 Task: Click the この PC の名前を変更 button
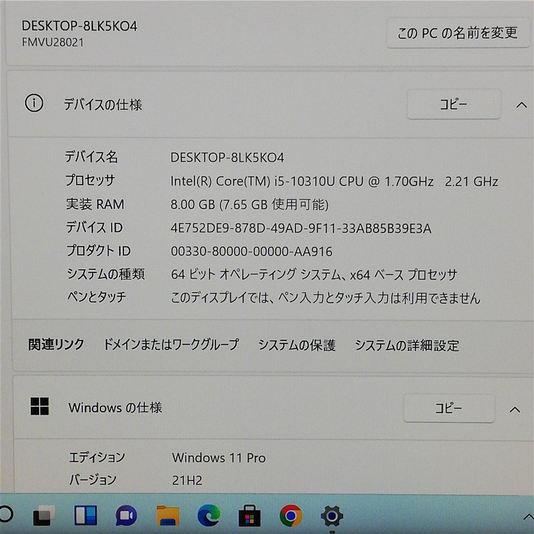[458, 33]
